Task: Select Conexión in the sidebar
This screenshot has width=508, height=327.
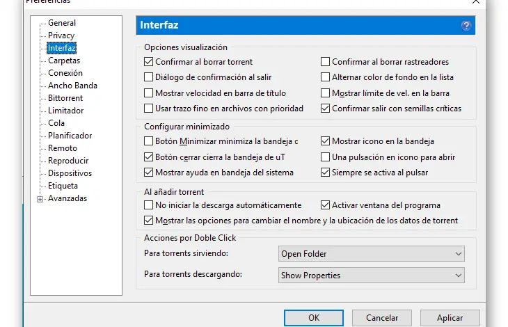Action: (x=65, y=73)
